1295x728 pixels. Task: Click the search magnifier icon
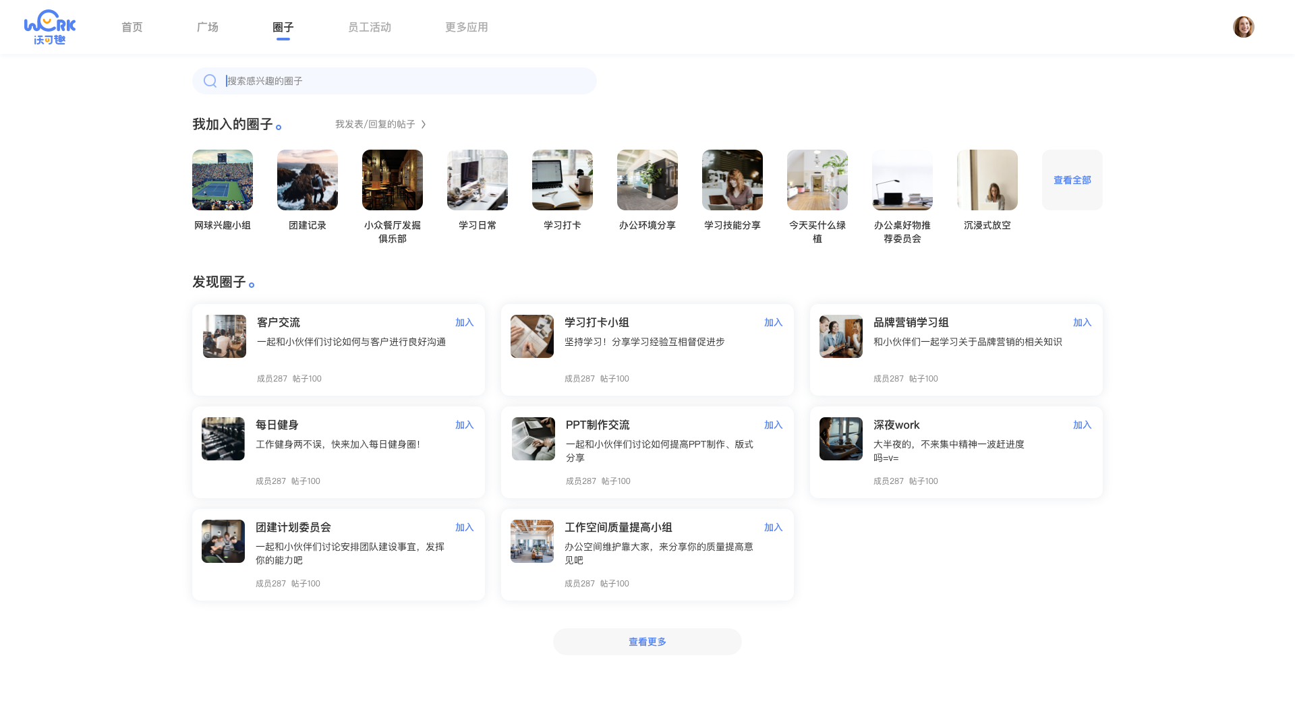coord(210,80)
